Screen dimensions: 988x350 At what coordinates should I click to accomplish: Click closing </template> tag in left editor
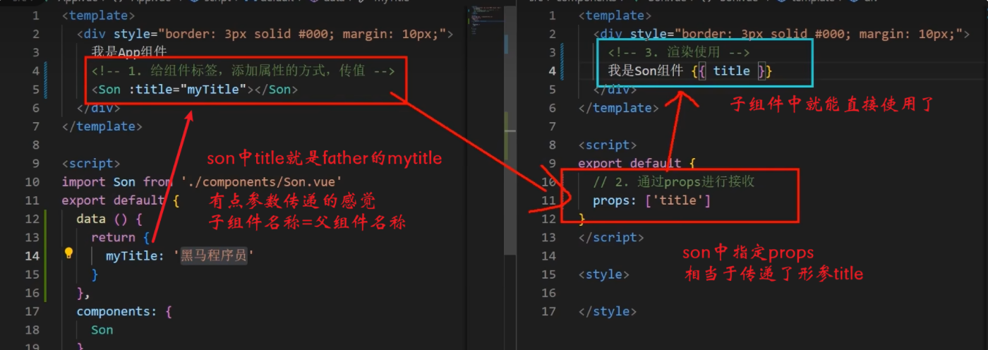point(102,126)
